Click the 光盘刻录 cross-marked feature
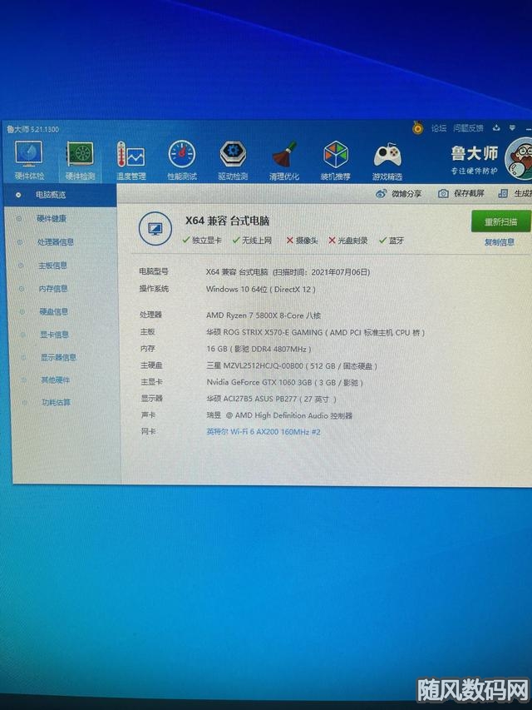532x710 pixels. pyautogui.click(x=348, y=241)
